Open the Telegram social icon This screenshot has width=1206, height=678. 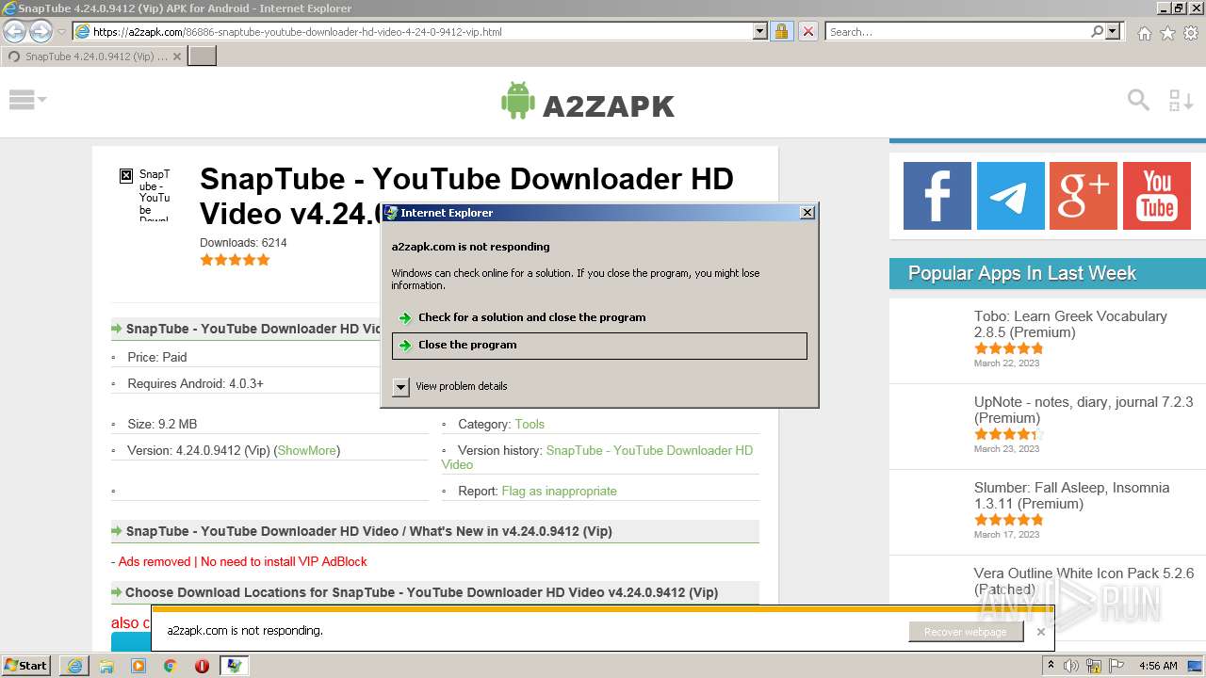click(x=1011, y=196)
